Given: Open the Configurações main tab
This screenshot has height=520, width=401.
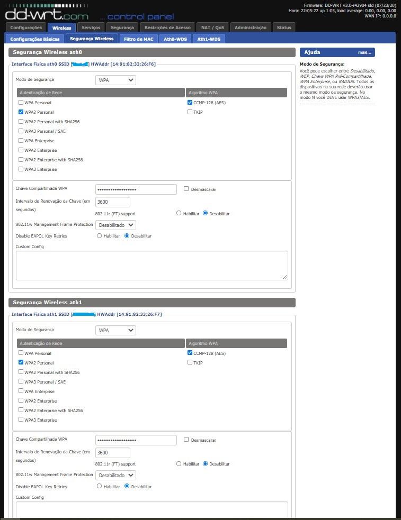Looking at the screenshot, I should [26, 28].
